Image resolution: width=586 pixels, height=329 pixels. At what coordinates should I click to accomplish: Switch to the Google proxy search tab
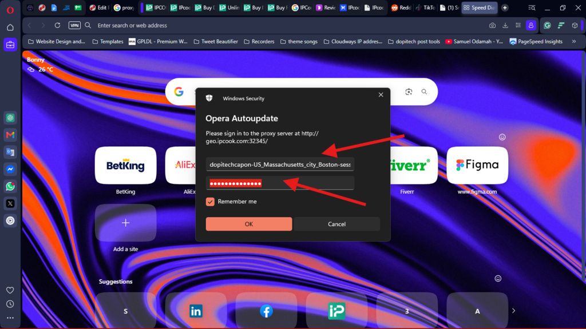(x=124, y=7)
